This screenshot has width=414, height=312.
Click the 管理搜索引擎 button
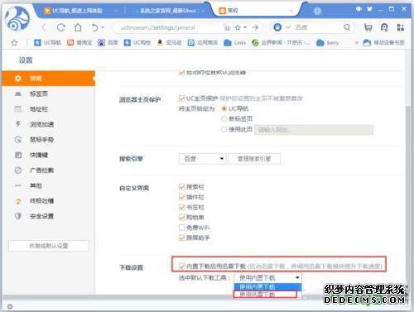[254, 159]
